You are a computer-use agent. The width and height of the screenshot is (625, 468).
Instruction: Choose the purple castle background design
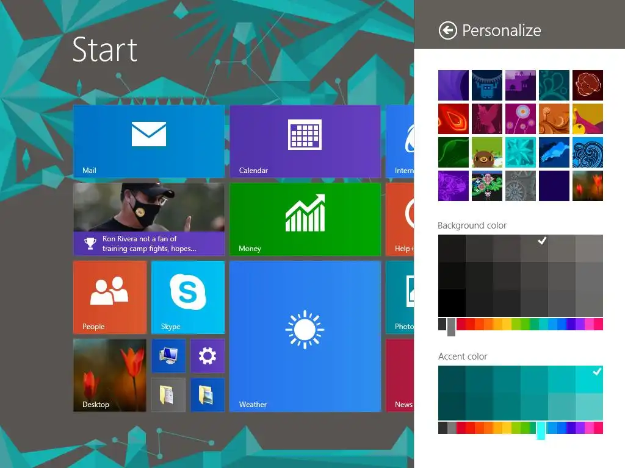521,85
